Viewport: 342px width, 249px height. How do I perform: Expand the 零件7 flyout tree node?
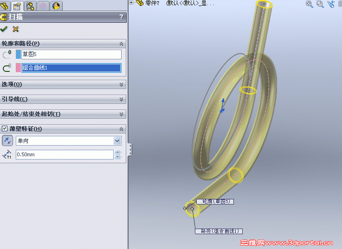pos(131,3)
